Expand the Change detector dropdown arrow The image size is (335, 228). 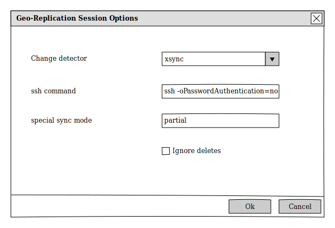click(272, 59)
